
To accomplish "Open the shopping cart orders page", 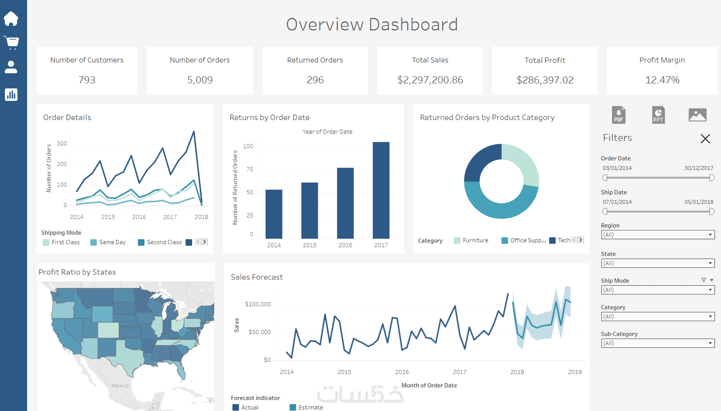I will pos(11,43).
